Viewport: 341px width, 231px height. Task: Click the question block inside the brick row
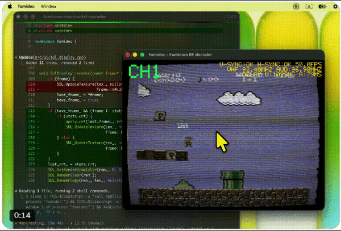point(172,156)
